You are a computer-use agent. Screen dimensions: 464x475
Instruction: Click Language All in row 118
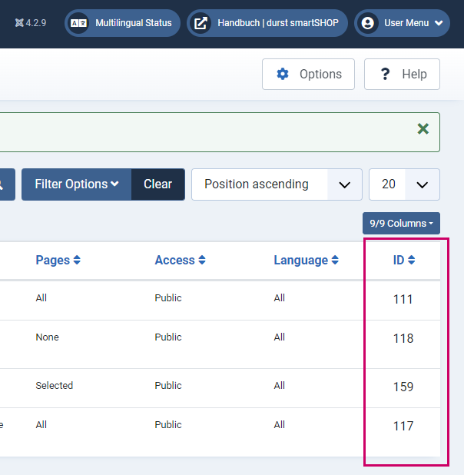[280, 337]
